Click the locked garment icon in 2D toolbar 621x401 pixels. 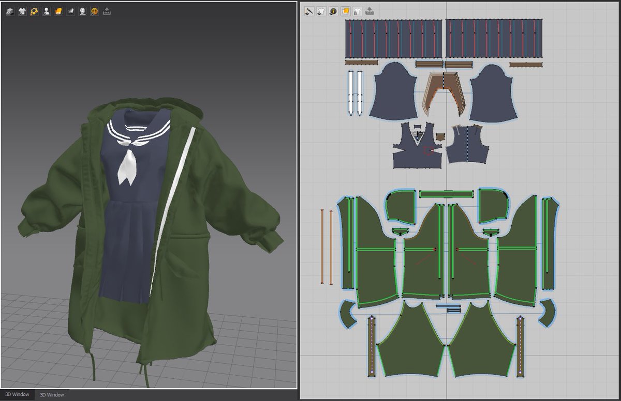tap(358, 11)
